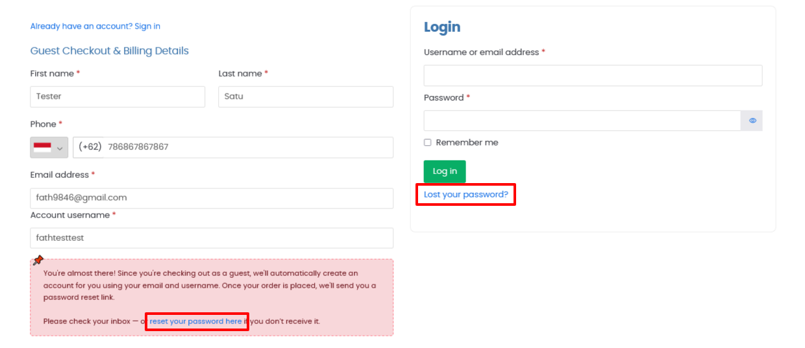Click the Login heading text
Image resolution: width=805 pixels, height=348 pixels.
(442, 27)
